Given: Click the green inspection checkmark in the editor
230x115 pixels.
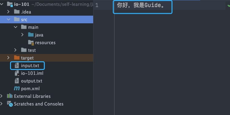Looking at the screenshot, I should click(x=228, y=6).
